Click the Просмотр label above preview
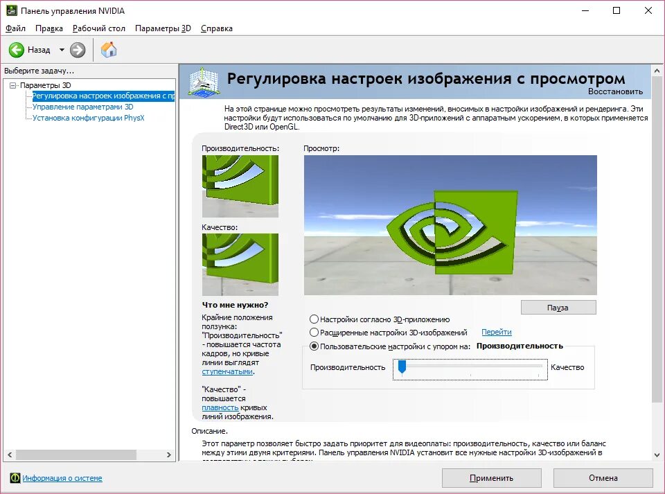Image resolution: width=665 pixels, height=494 pixels. pyautogui.click(x=321, y=148)
